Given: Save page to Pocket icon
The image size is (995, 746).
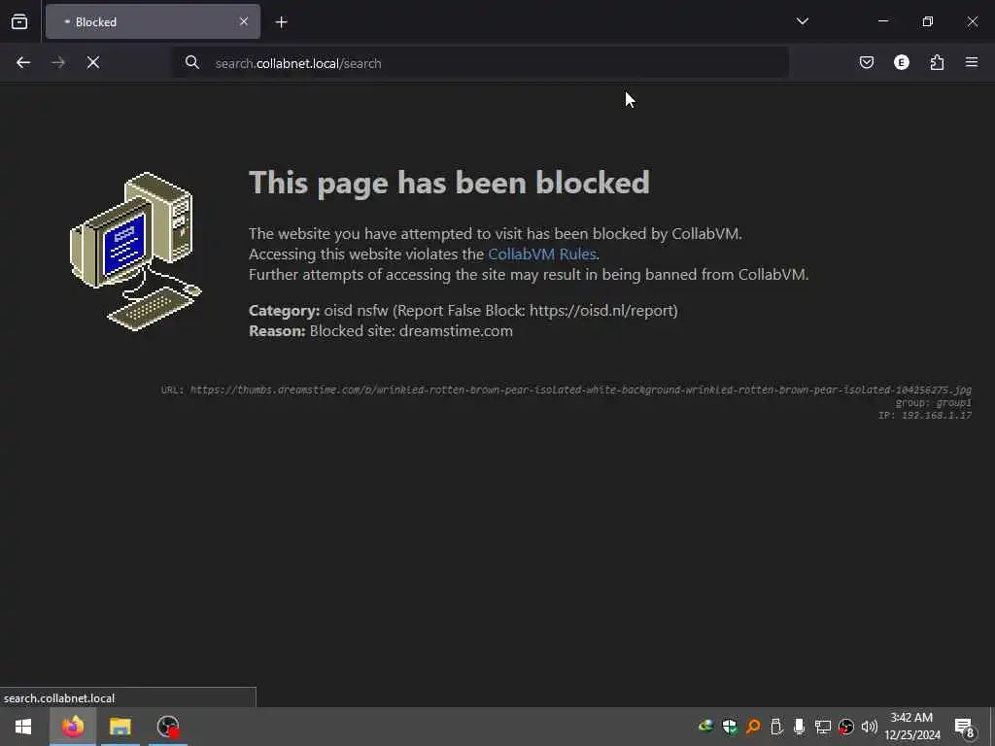Looking at the screenshot, I should click(866, 62).
